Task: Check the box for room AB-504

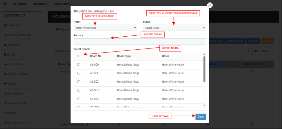Action: [78, 99]
